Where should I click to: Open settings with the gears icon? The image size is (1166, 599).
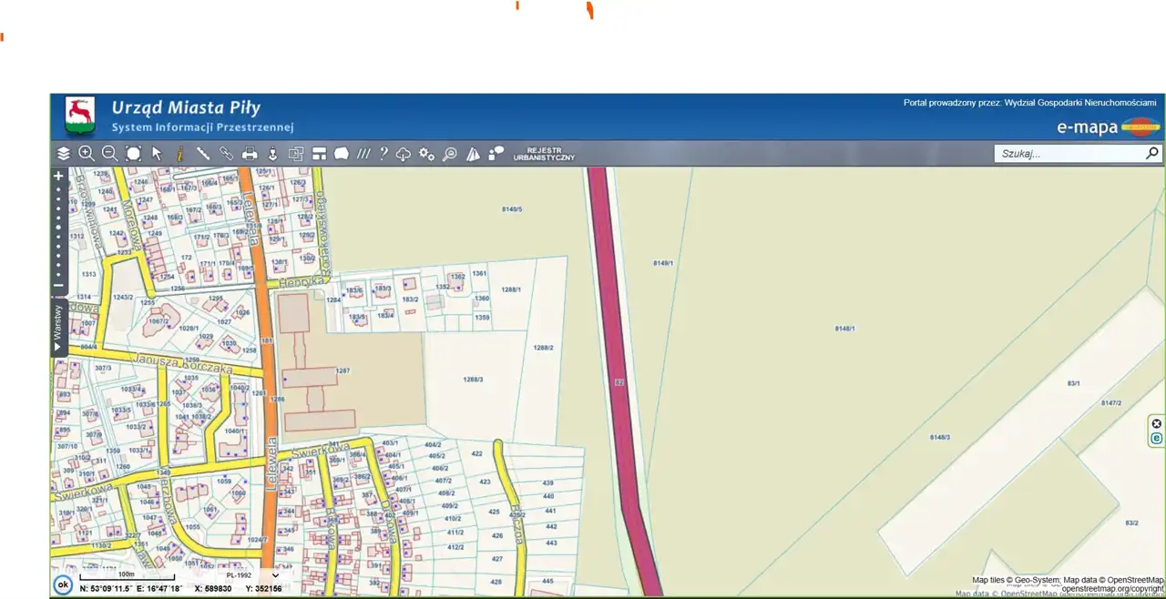click(x=426, y=154)
